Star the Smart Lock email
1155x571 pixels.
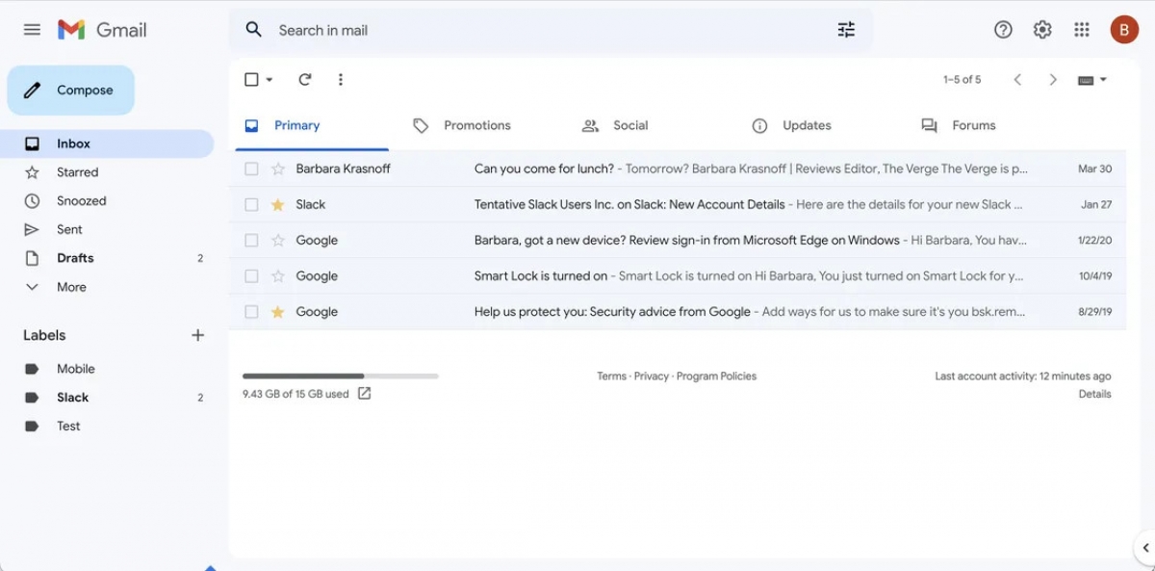pos(278,275)
